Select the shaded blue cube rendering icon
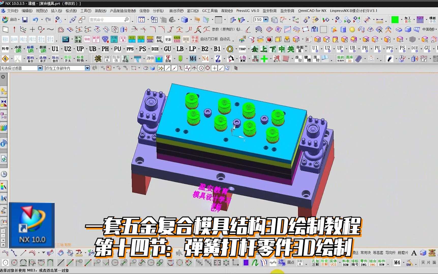This screenshot has width=438, height=274. (185, 20)
